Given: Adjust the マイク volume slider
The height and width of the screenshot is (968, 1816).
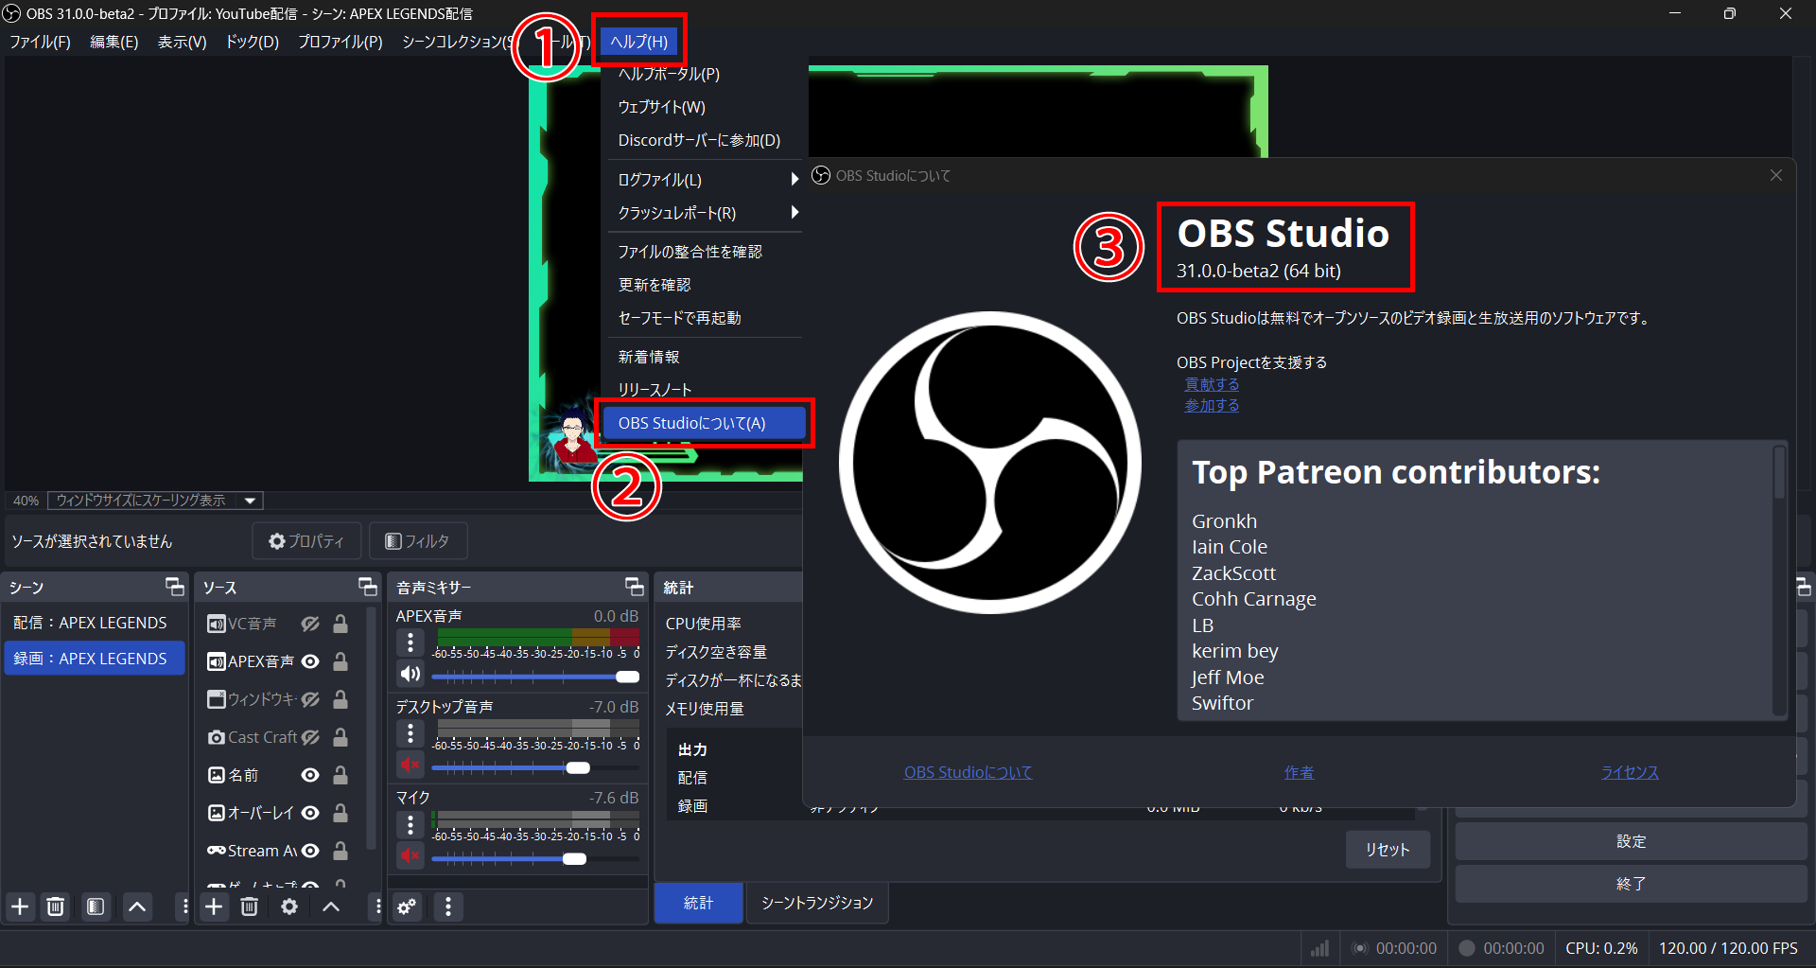Looking at the screenshot, I should 535,858.
